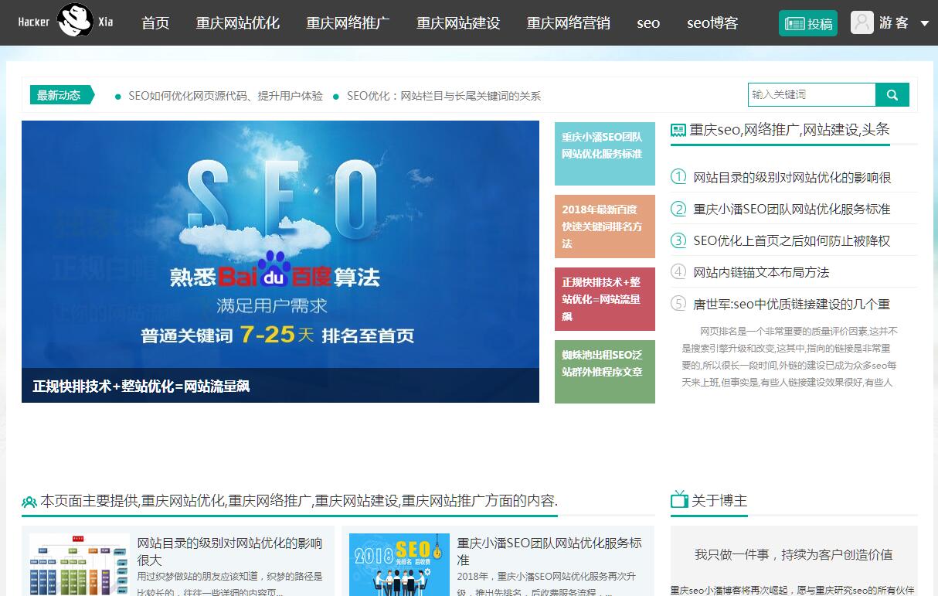
Task: Open the site structure diagram thumbnail
Action: click(80, 564)
